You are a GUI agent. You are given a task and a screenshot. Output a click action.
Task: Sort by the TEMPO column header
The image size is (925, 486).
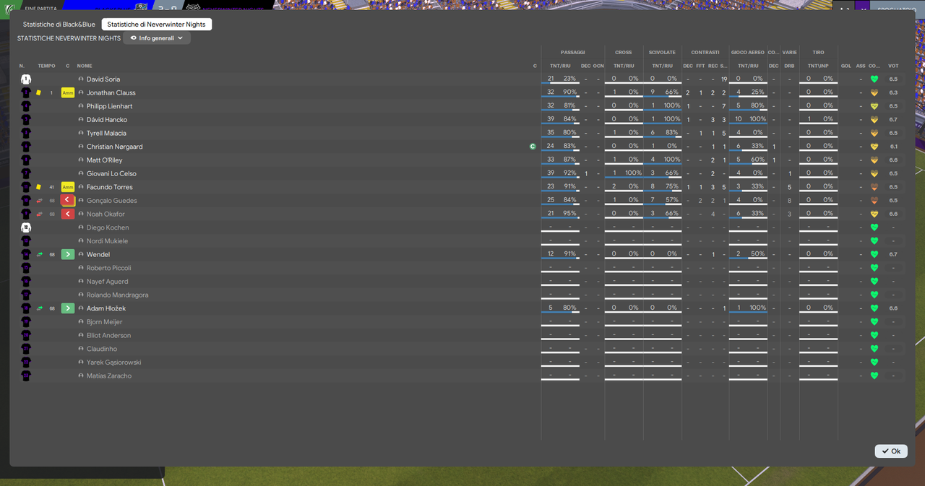pyautogui.click(x=46, y=66)
